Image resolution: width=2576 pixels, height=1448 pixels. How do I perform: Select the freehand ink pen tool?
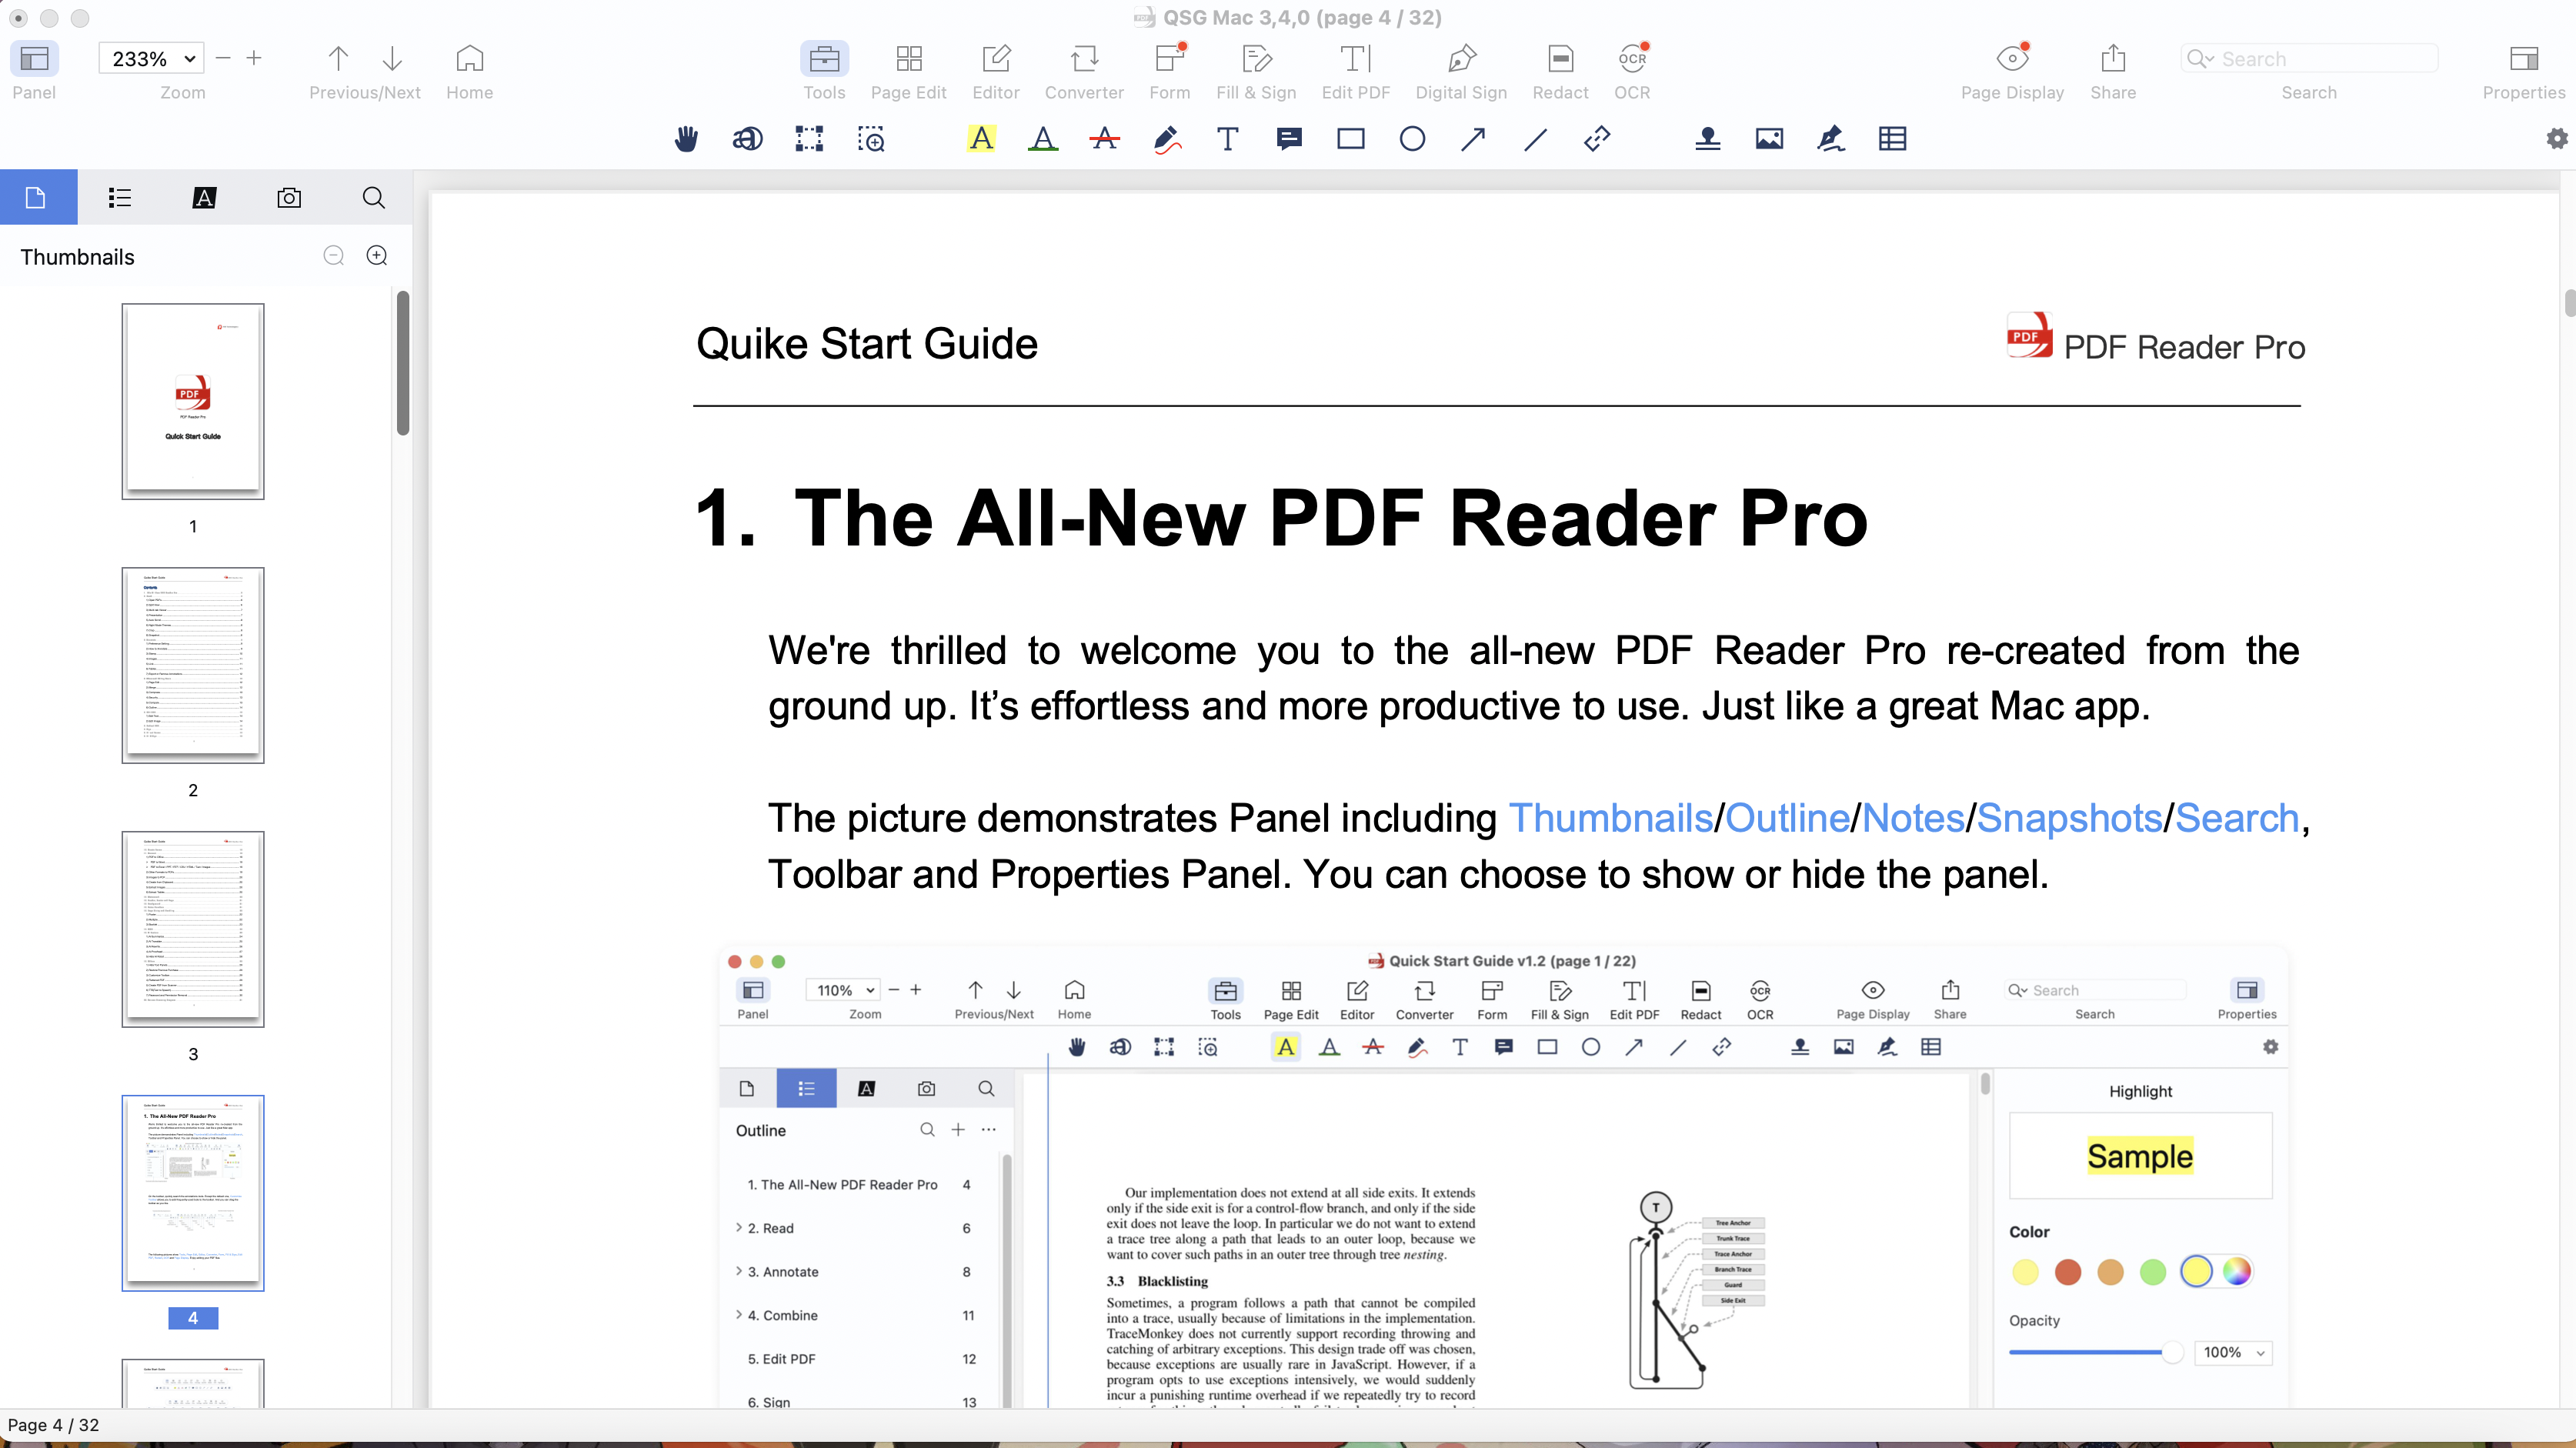coord(1166,139)
